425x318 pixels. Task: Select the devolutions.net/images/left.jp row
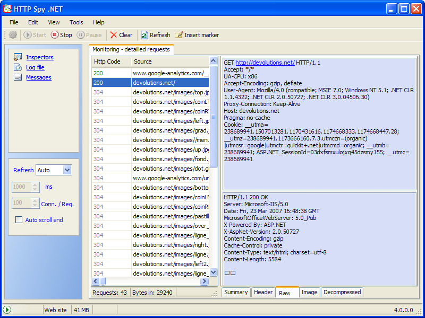click(x=150, y=121)
